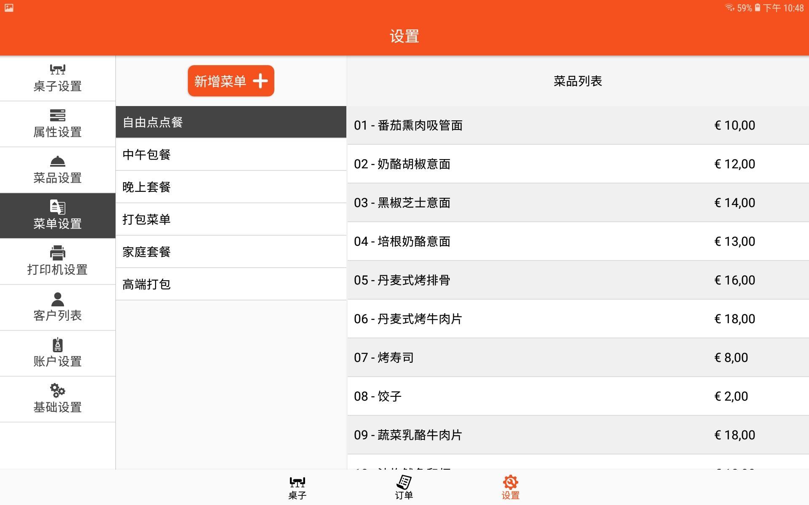Open 打印机设置 printer icon
Image resolution: width=809 pixels, height=505 pixels.
coord(58,253)
